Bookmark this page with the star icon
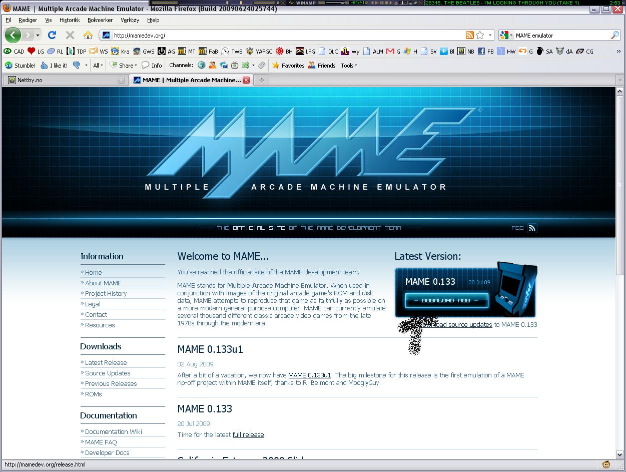Viewport: 626px width, 472px height. tap(480, 35)
